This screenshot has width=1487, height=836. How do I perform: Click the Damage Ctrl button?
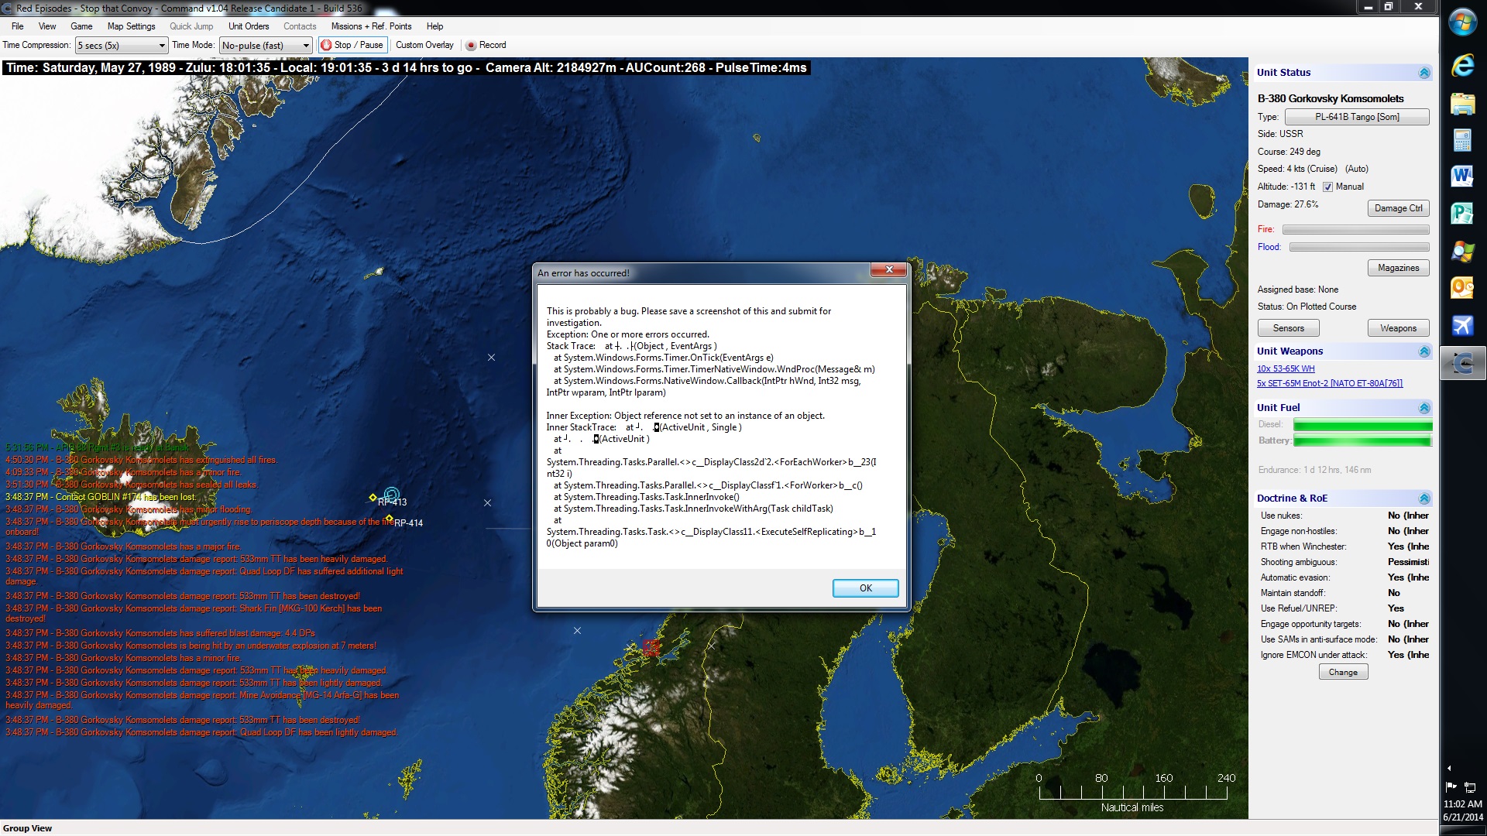pyautogui.click(x=1398, y=208)
